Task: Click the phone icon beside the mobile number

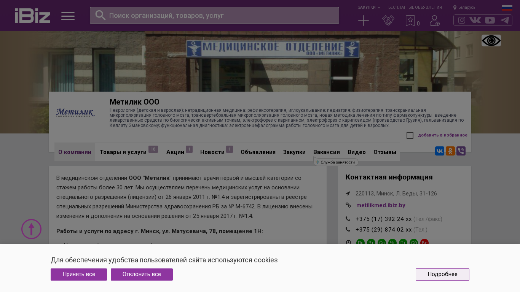Action: pyautogui.click(x=348, y=230)
